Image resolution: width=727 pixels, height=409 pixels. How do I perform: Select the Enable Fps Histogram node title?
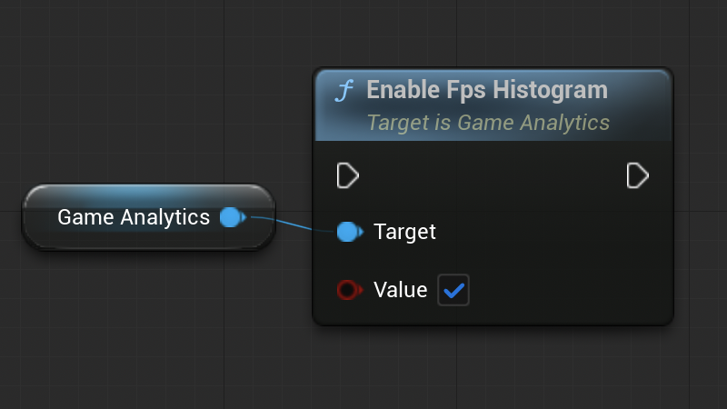coord(486,90)
